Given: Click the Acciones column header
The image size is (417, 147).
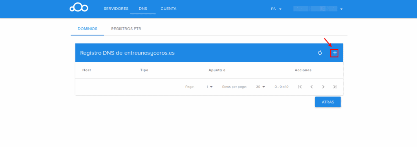Looking at the screenshot, I should (x=303, y=70).
